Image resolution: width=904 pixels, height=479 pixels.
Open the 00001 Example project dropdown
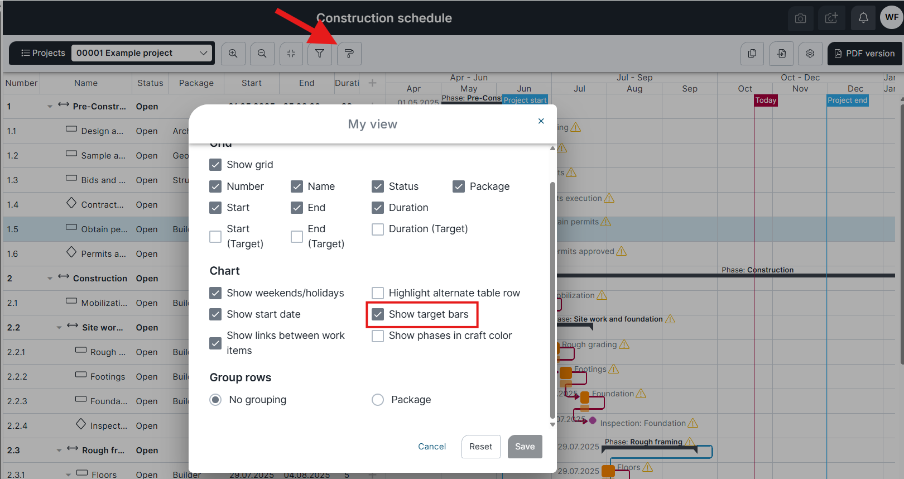[x=142, y=53]
